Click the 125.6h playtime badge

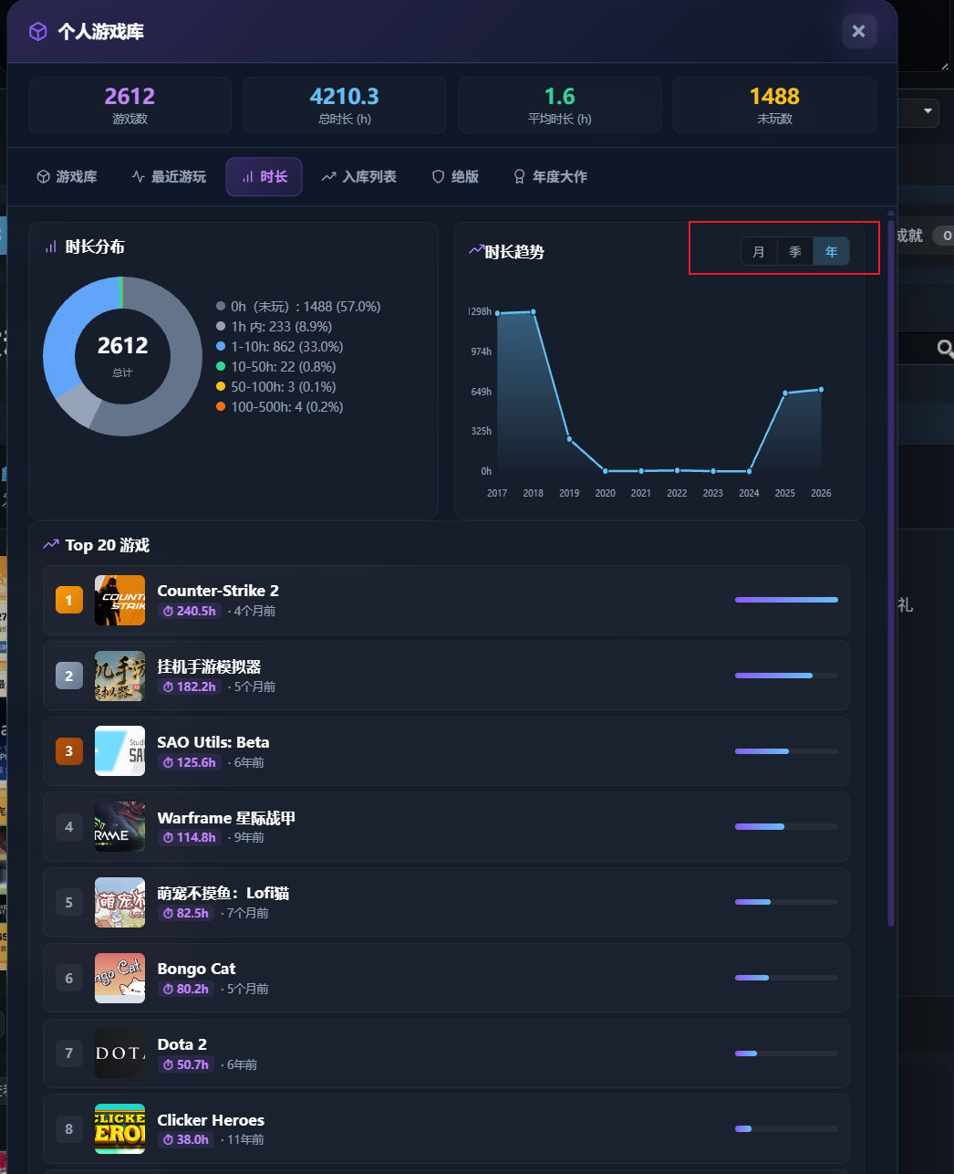coord(190,762)
